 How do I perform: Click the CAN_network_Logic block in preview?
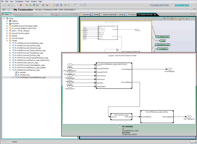[x=121, y=117]
